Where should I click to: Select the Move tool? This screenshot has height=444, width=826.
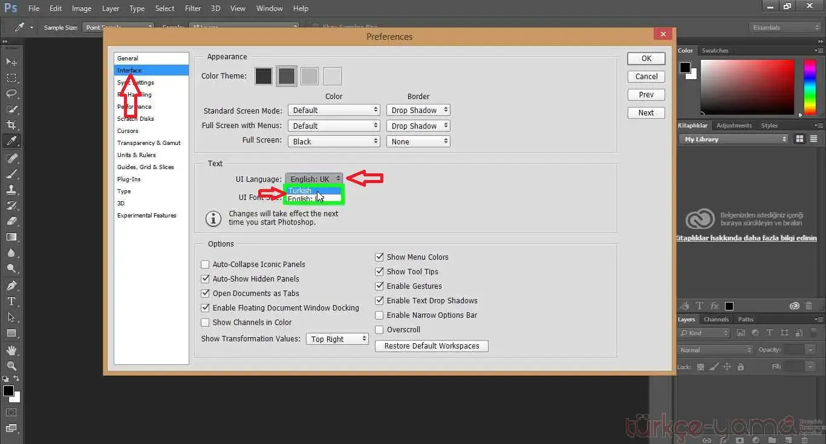click(11, 62)
